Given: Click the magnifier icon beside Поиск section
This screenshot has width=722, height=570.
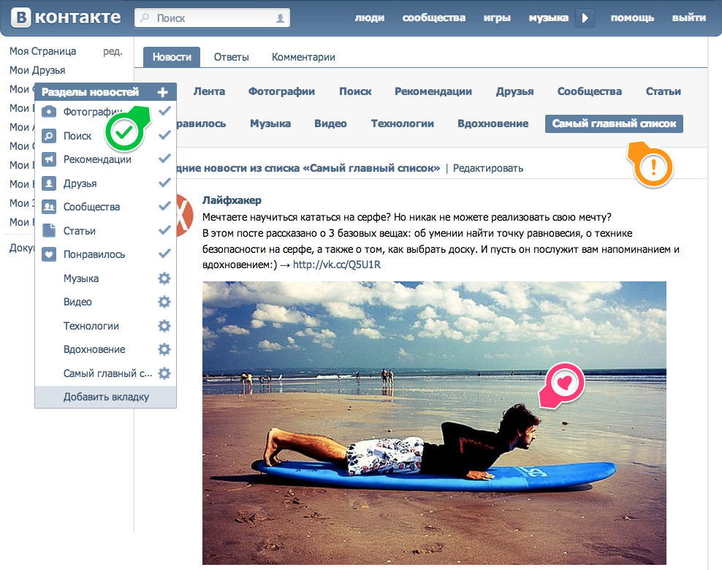Looking at the screenshot, I should coord(47,135).
